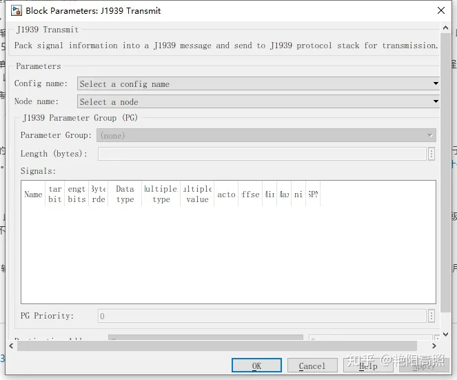Select the Byte order column header
Screen dimensions: 457x380
coord(98,194)
